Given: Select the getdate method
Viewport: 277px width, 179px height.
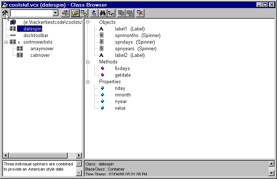Looking at the screenshot, I should (x=122, y=75).
